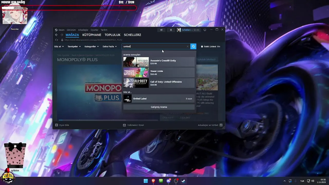Click the Oyun Ekle text label
The width and height of the screenshot is (329, 185).
point(64,125)
